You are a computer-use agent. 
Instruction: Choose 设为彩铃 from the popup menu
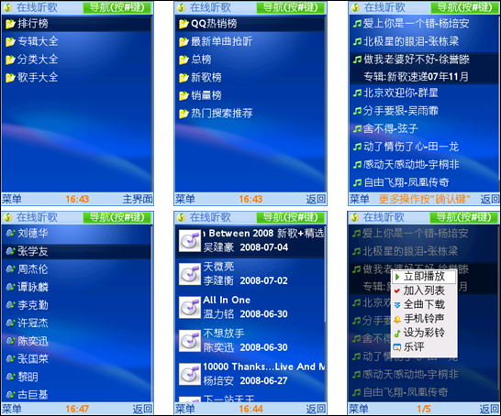click(424, 333)
